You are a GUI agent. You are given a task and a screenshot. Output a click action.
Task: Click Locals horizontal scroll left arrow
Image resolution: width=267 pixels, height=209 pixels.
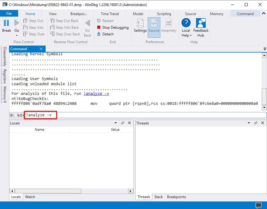coord(12,191)
